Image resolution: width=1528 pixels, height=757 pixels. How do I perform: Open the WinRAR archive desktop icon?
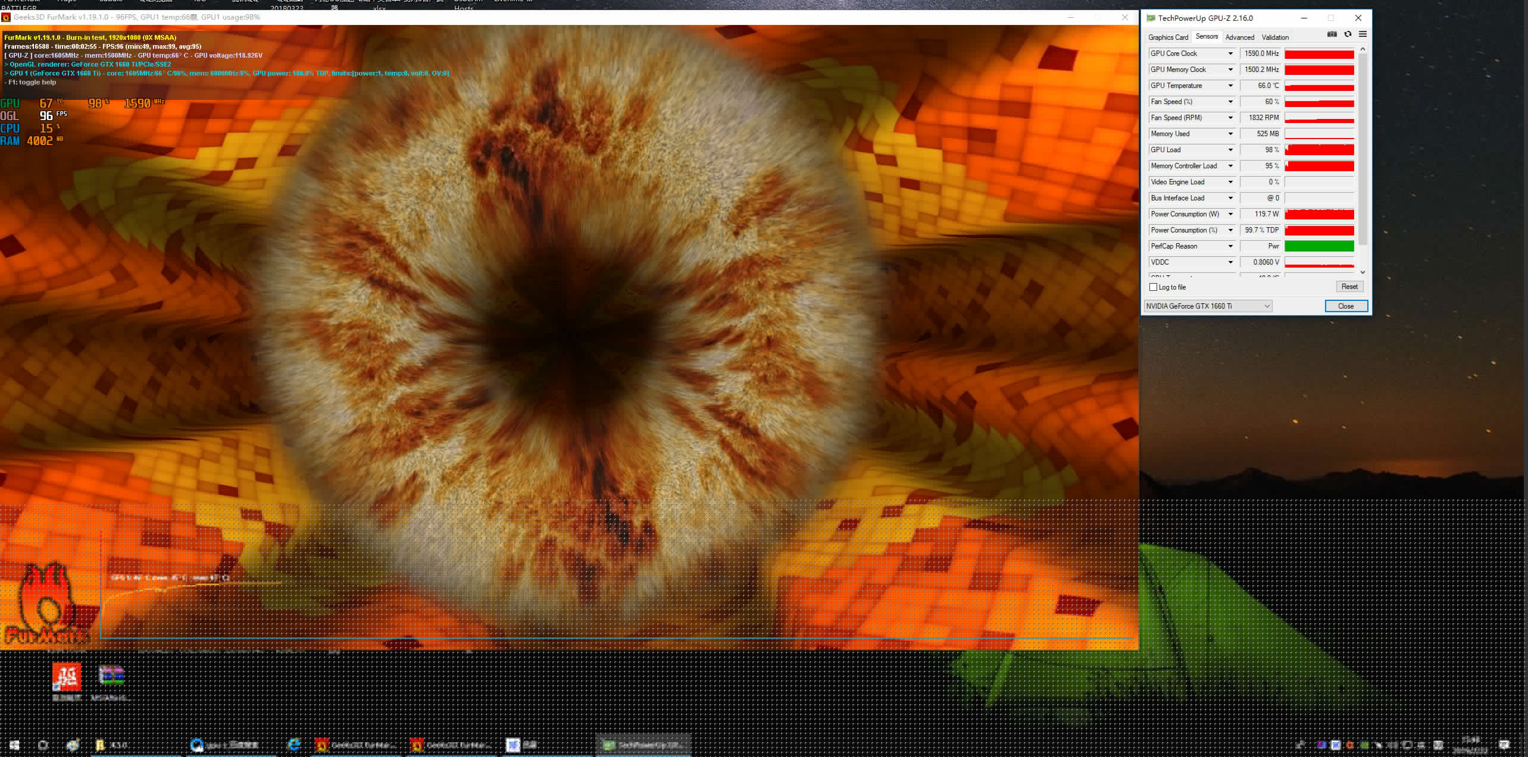click(111, 676)
